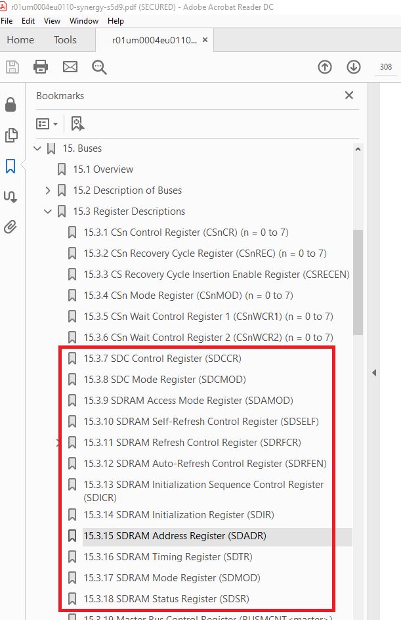This screenshot has height=620, width=401.
Task: Go to next page arrow
Action: [354, 66]
